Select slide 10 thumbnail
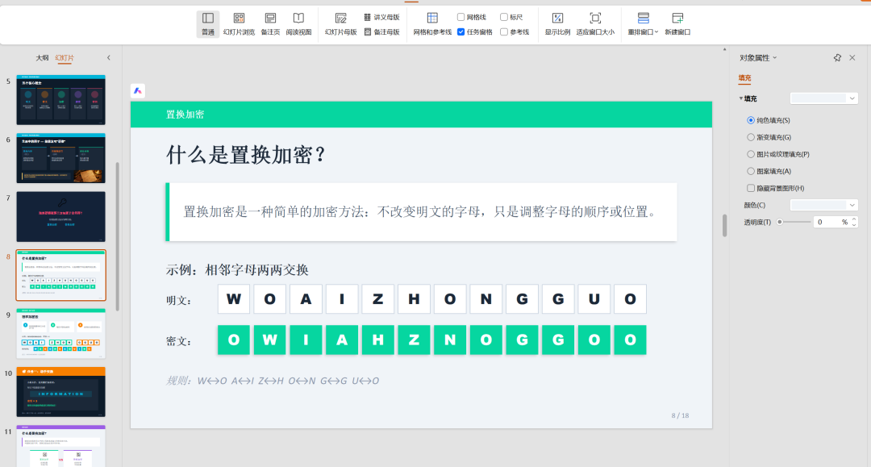The image size is (871, 467). tap(60, 391)
